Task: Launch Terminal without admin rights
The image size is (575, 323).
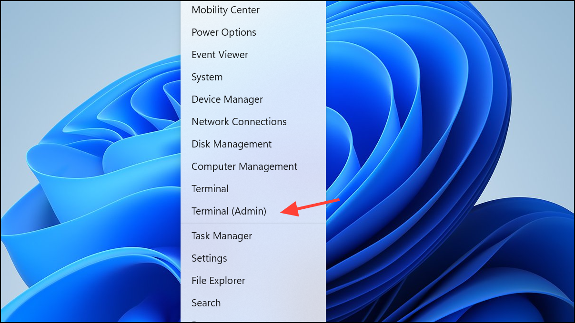Action: pyautogui.click(x=253, y=189)
